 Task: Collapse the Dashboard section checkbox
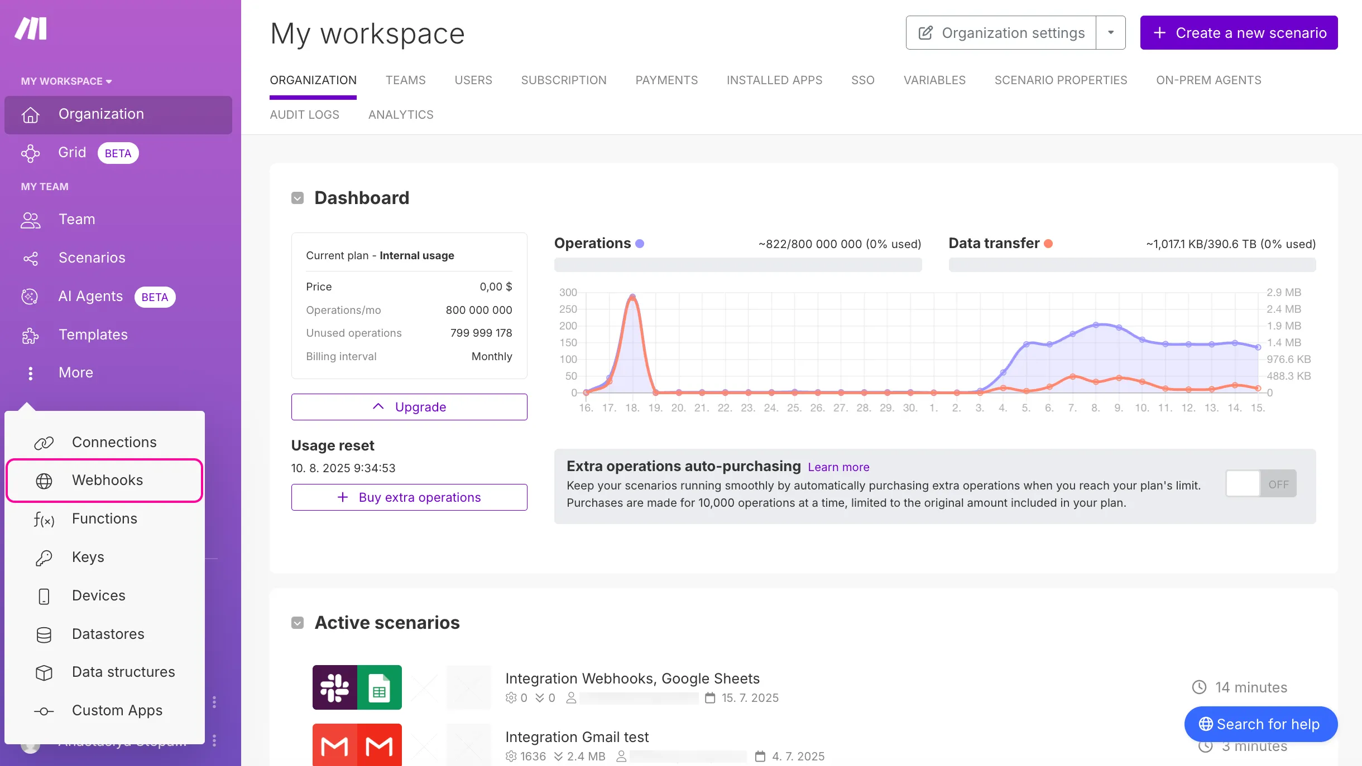click(298, 198)
